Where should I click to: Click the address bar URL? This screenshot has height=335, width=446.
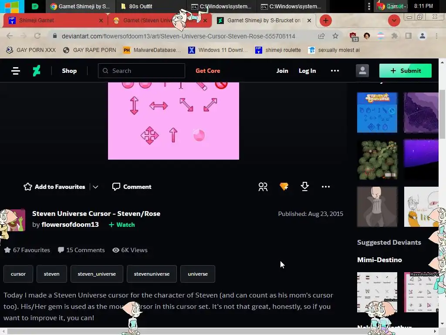click(178, 36)
